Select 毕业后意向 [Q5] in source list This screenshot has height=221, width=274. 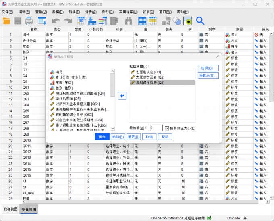pos(80,99)
